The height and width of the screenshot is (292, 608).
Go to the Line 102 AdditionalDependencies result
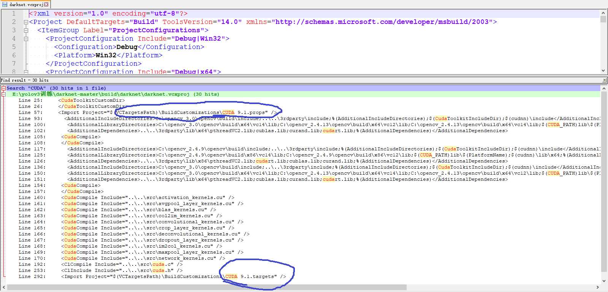coord(263,131)
